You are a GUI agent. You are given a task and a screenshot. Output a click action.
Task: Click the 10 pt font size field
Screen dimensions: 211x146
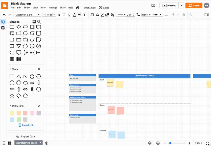49,15
